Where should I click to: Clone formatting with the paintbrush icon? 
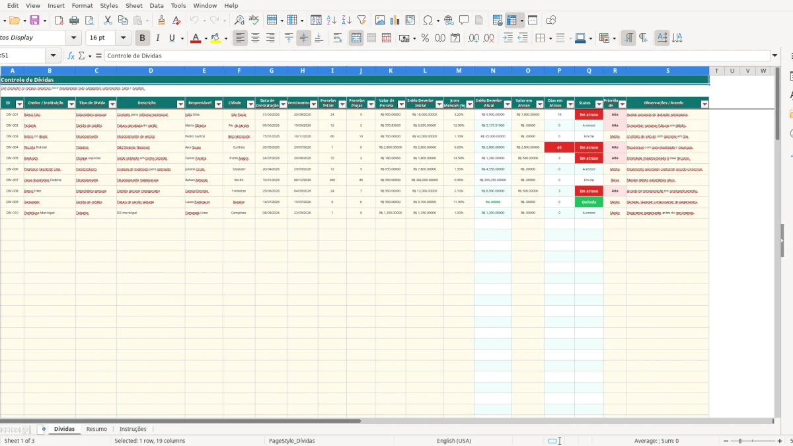click(161, 20)
